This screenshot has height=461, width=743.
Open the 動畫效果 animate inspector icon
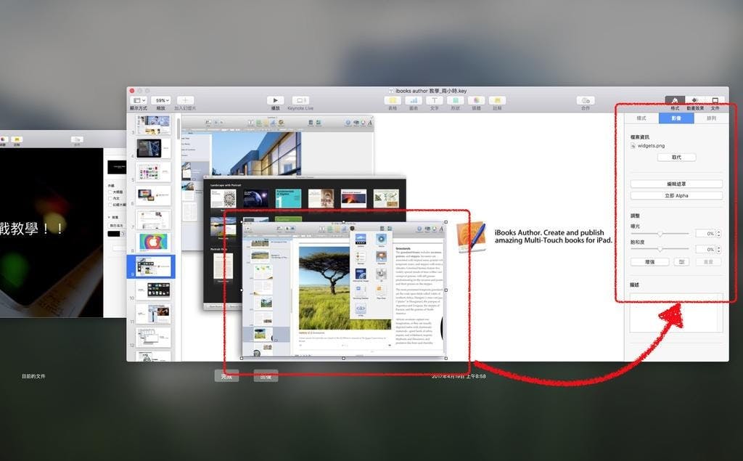[694, 100]
